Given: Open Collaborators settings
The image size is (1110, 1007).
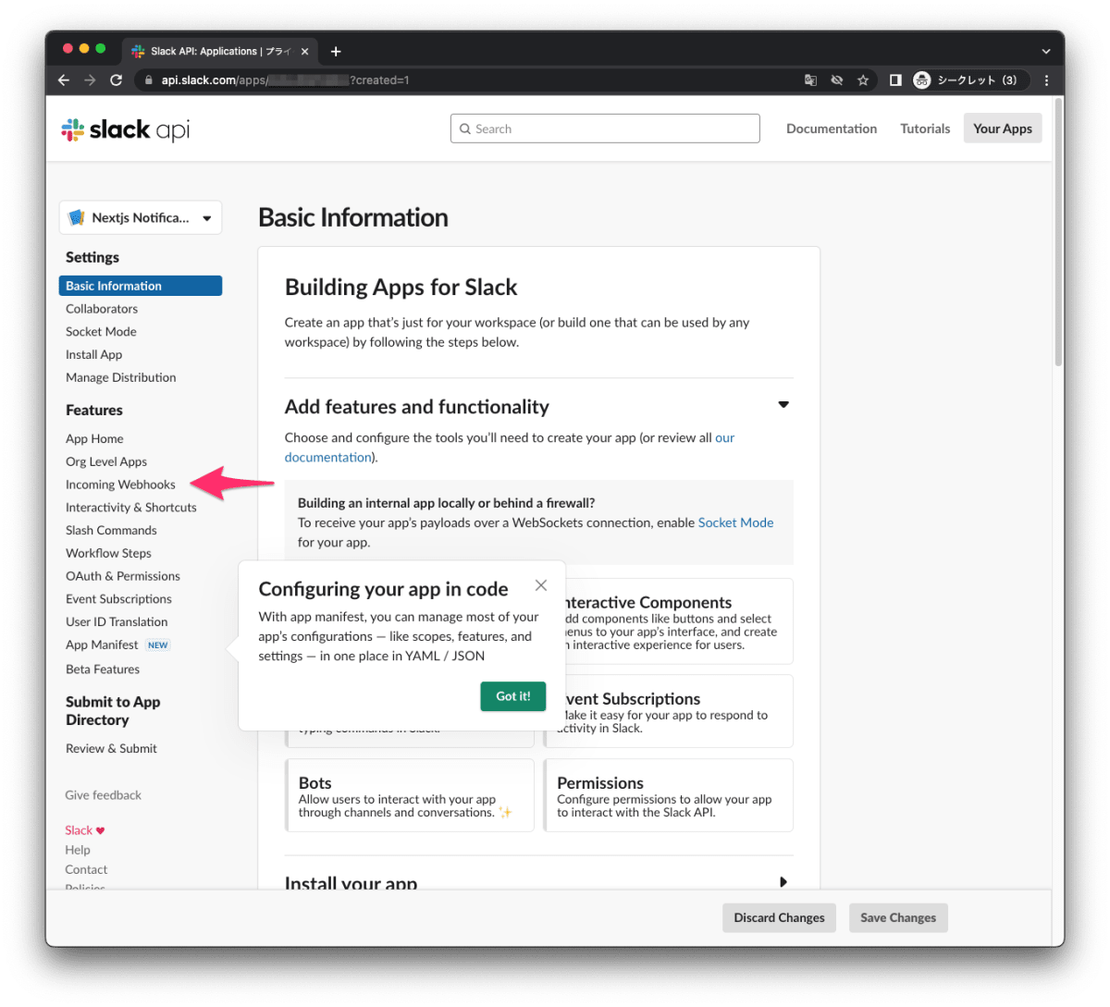Looking at the screenshot, I should click(x=102, y=309).
